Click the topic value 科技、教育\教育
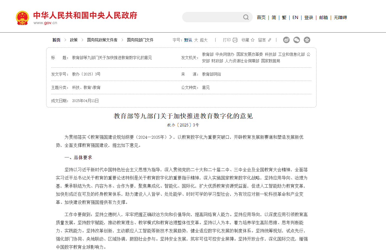The width and height of the screenshot is (386, 250). click(x=86, y=87)
